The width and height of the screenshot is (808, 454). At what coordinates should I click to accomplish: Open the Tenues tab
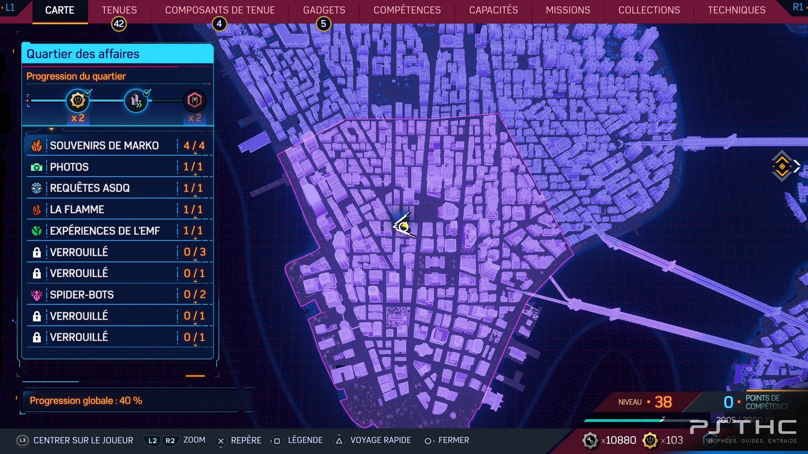tap(119, 10)
